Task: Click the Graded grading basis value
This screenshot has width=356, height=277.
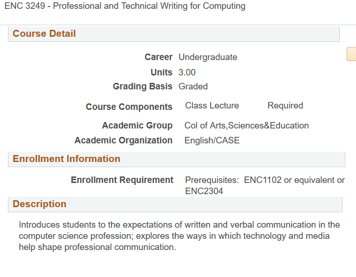Action: pos(193,87)
